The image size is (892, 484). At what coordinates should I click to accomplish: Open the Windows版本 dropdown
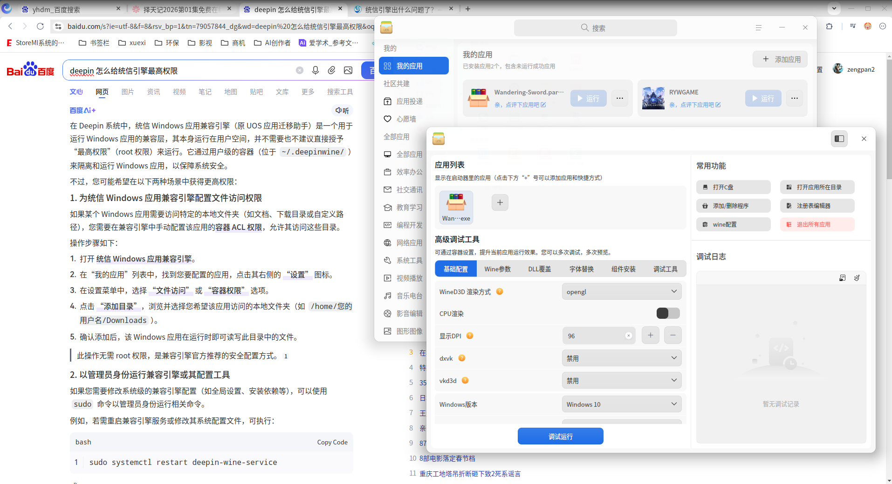[x=621, y=404]
